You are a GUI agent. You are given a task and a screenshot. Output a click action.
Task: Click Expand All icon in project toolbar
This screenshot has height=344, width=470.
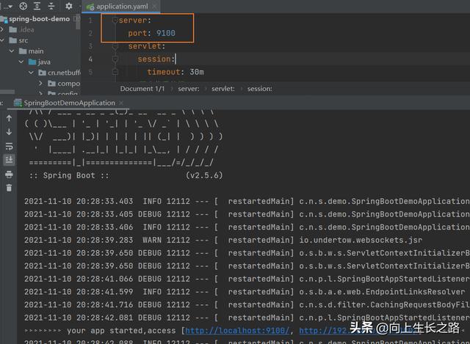coord(37,6)
